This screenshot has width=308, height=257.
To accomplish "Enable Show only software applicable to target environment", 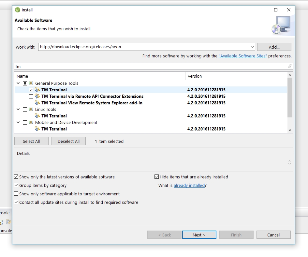I will click(x=16, y=194).
